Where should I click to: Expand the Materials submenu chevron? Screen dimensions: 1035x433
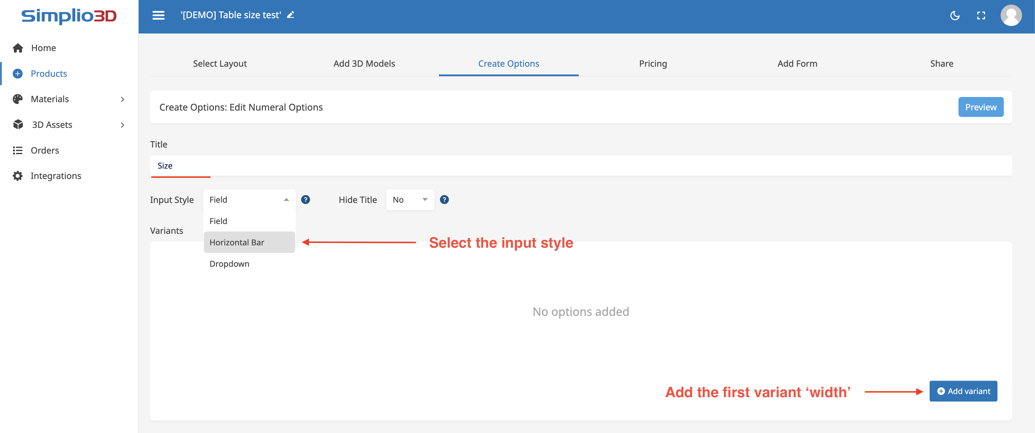[x=122, y=99]
